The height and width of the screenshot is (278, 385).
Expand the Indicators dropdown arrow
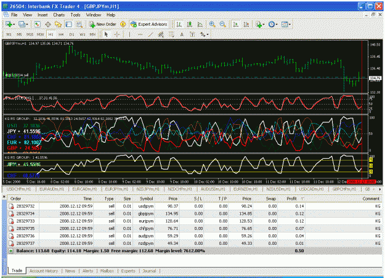click(264, 24)
